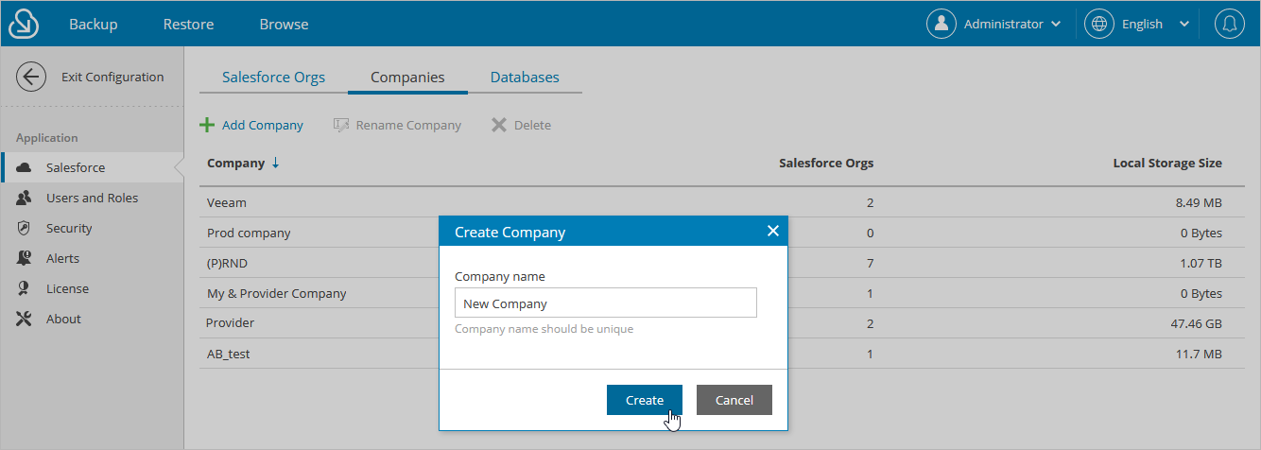Expand the Administrator dropdown chevron
This screenshot has width=1261, height=450.
pyautogui.click(x=1056, y=25)
